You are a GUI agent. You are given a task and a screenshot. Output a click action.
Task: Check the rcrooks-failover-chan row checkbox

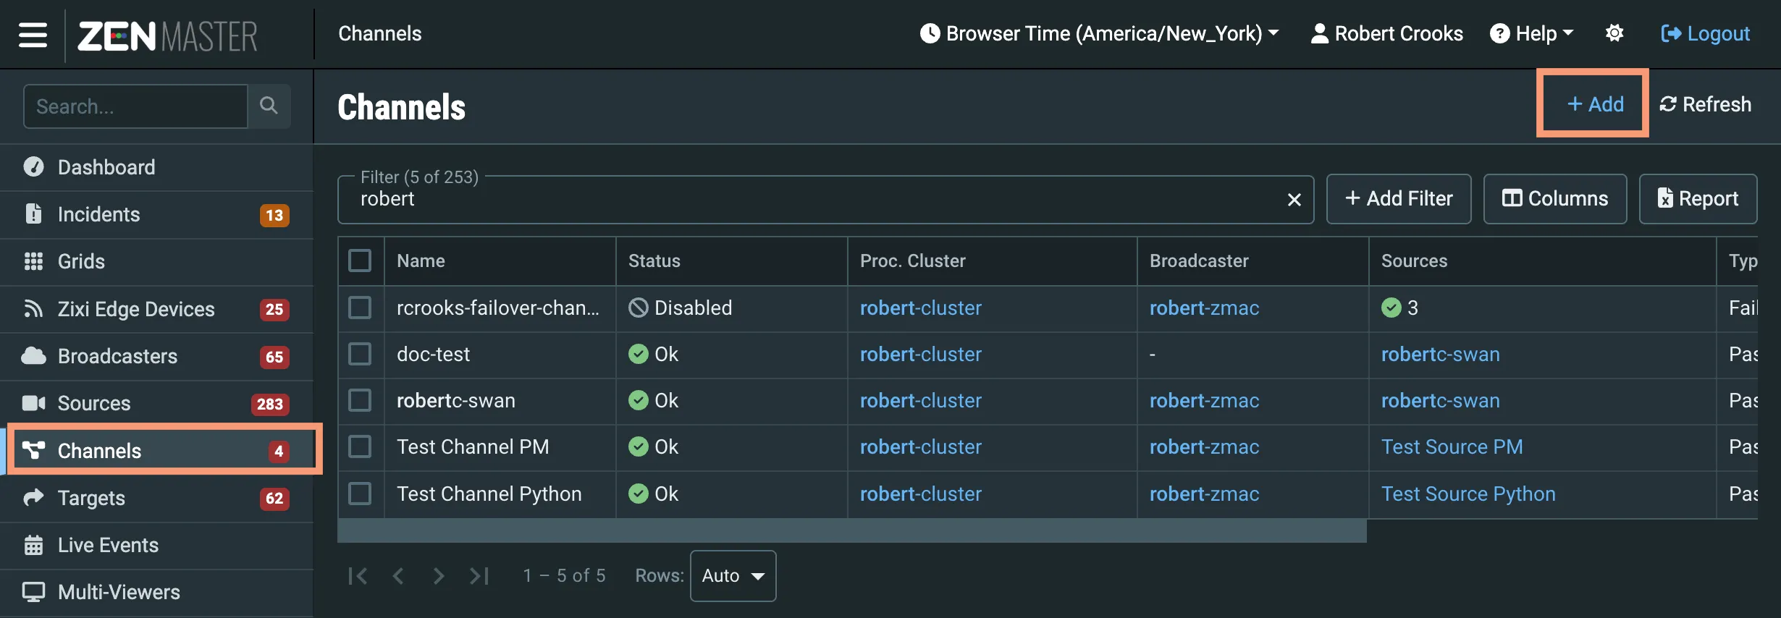[360, 308]
